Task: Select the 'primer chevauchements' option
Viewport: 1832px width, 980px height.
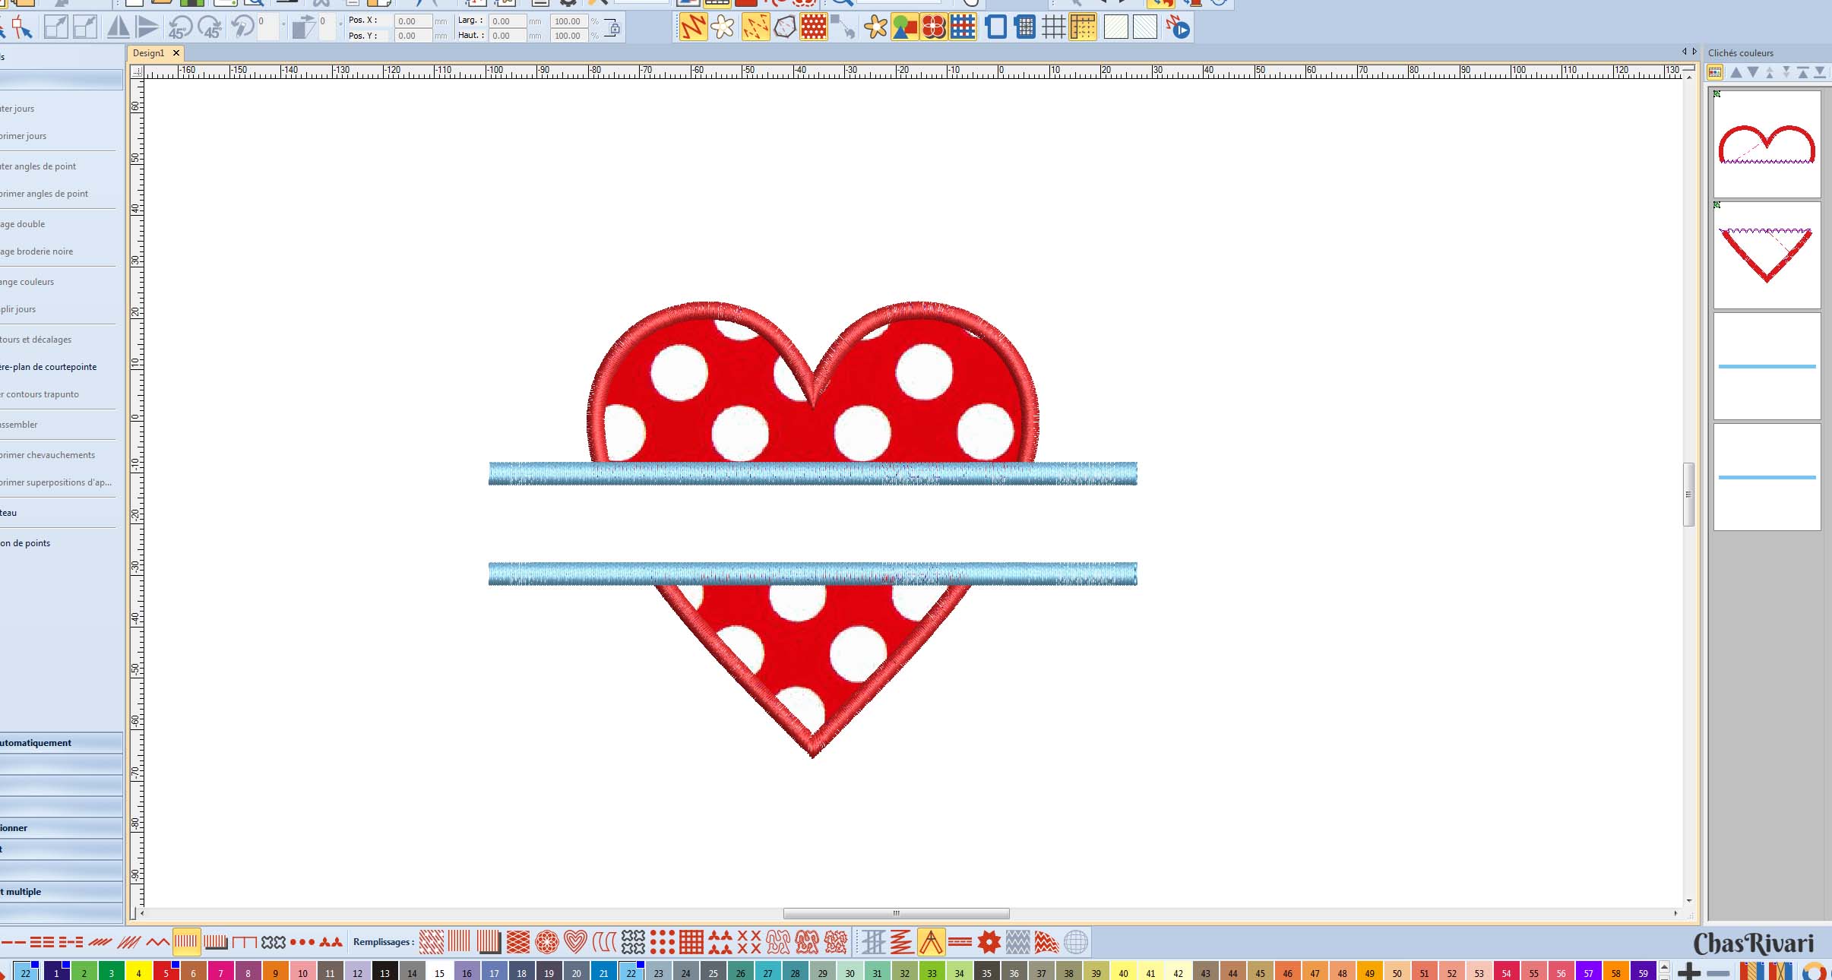Action: (x=48, y=455)
